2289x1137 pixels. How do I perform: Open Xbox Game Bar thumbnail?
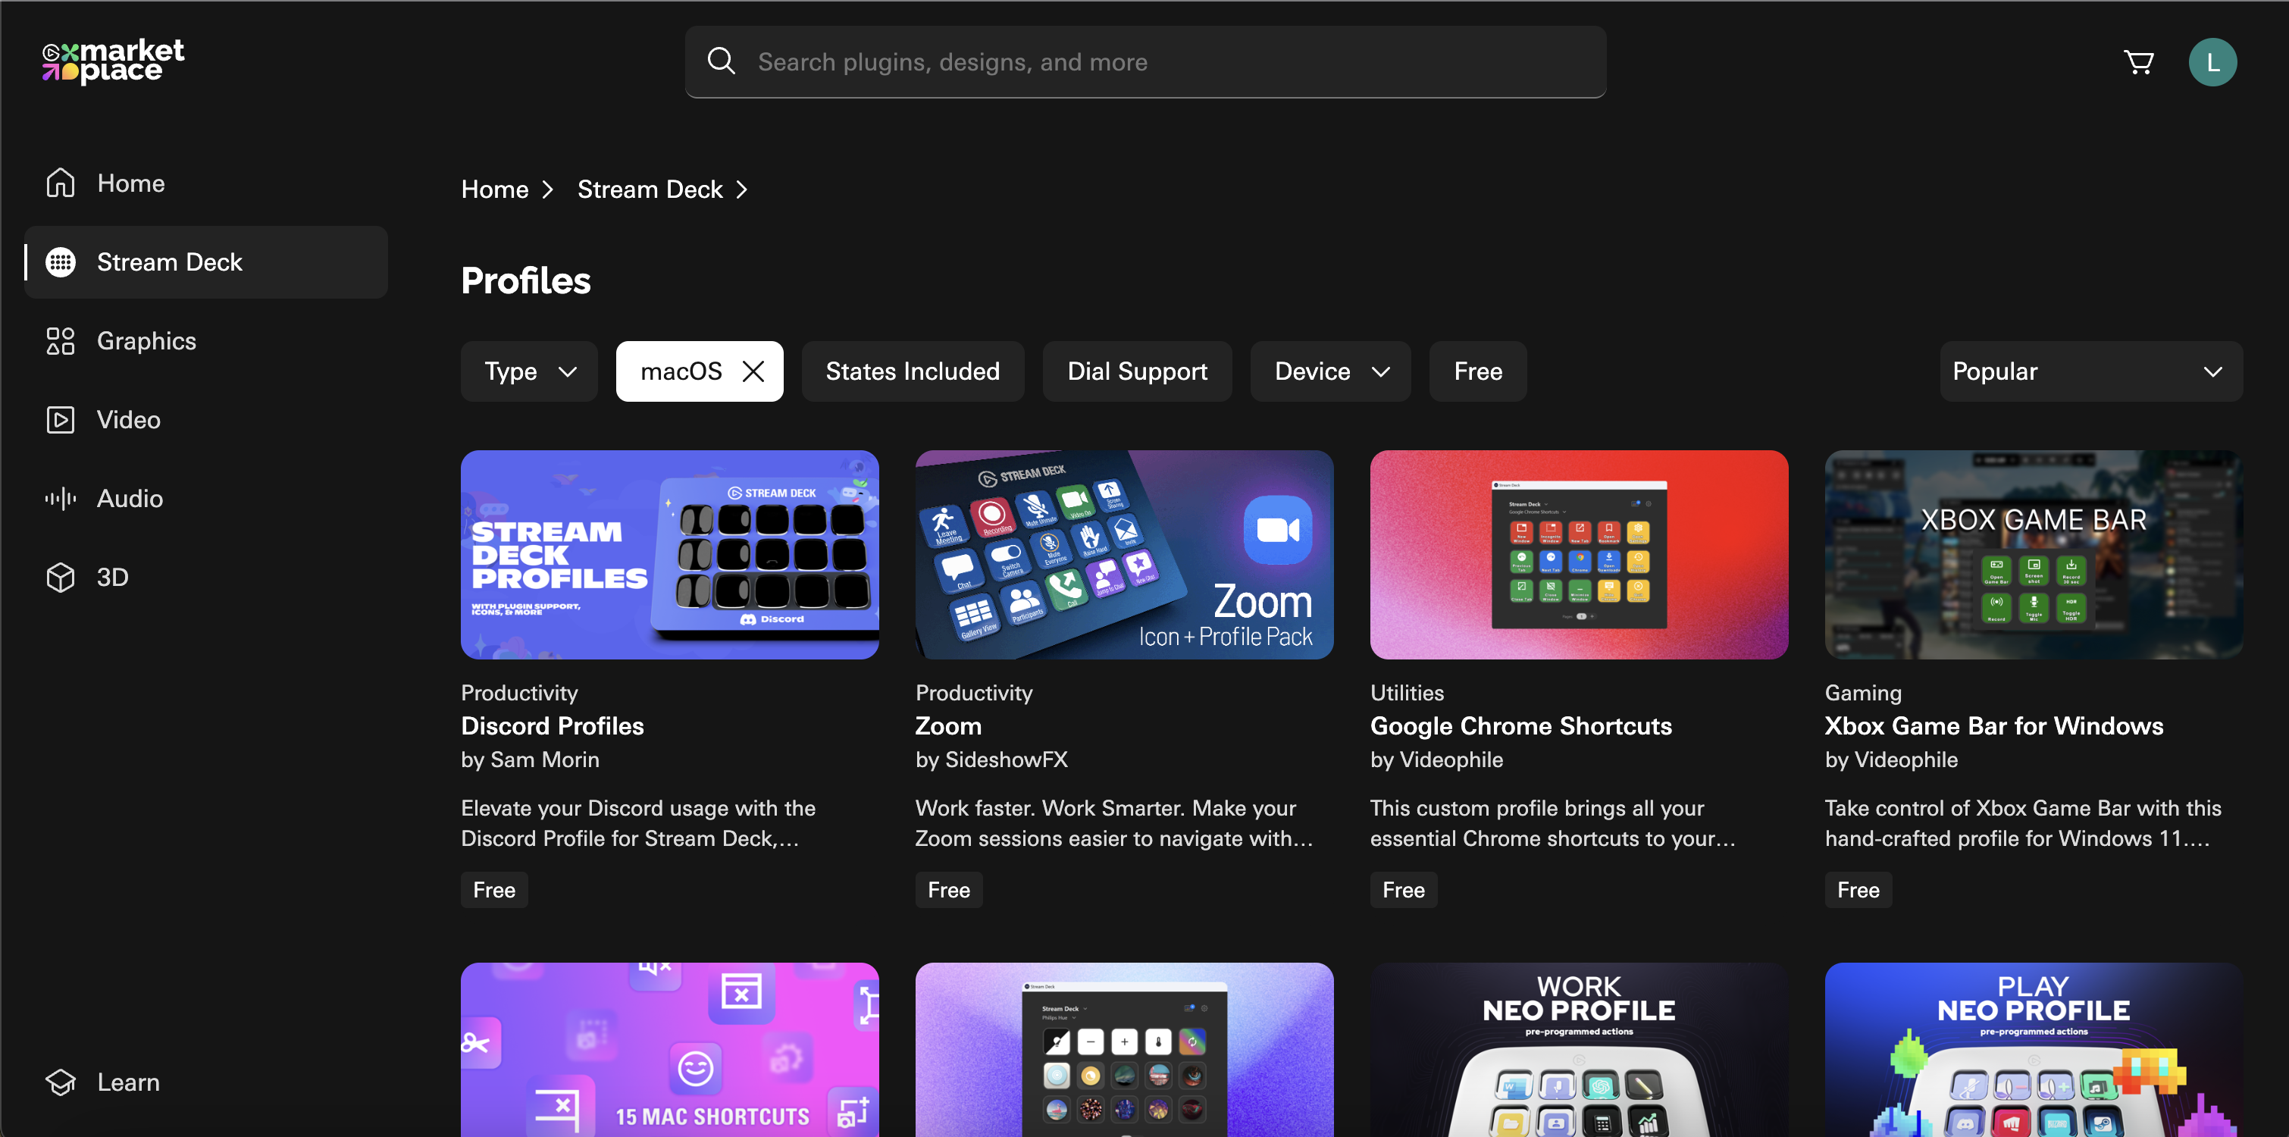[x=2034, y=554]
